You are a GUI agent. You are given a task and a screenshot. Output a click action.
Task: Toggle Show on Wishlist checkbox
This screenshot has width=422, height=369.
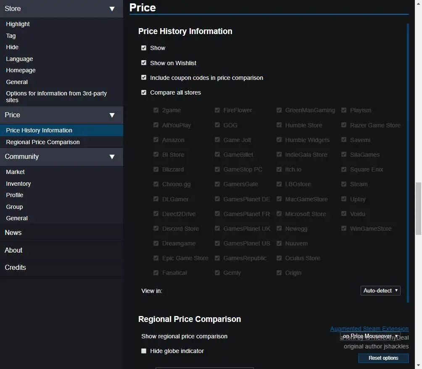(x=144, y=63)
